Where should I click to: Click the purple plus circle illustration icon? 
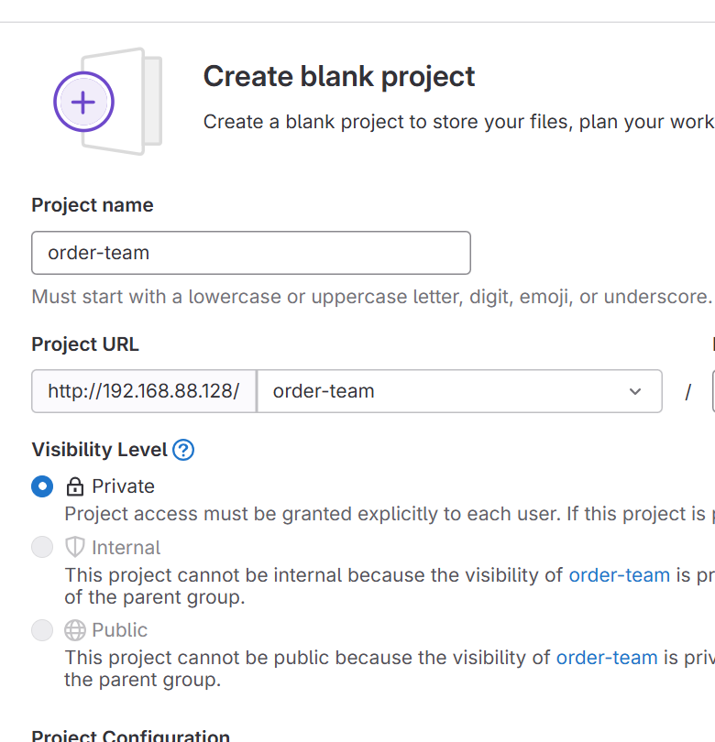point(83,102)
